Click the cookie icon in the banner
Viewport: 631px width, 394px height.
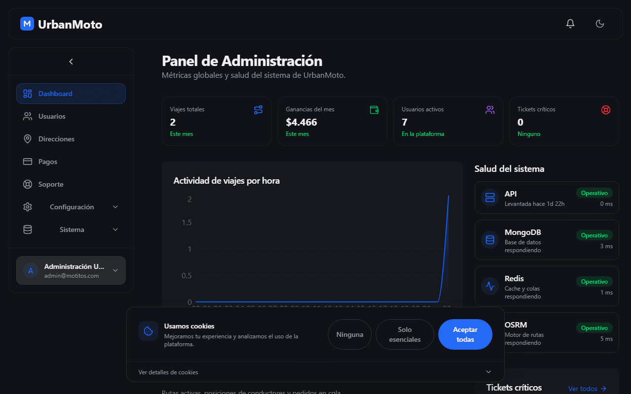click(148, 331)
